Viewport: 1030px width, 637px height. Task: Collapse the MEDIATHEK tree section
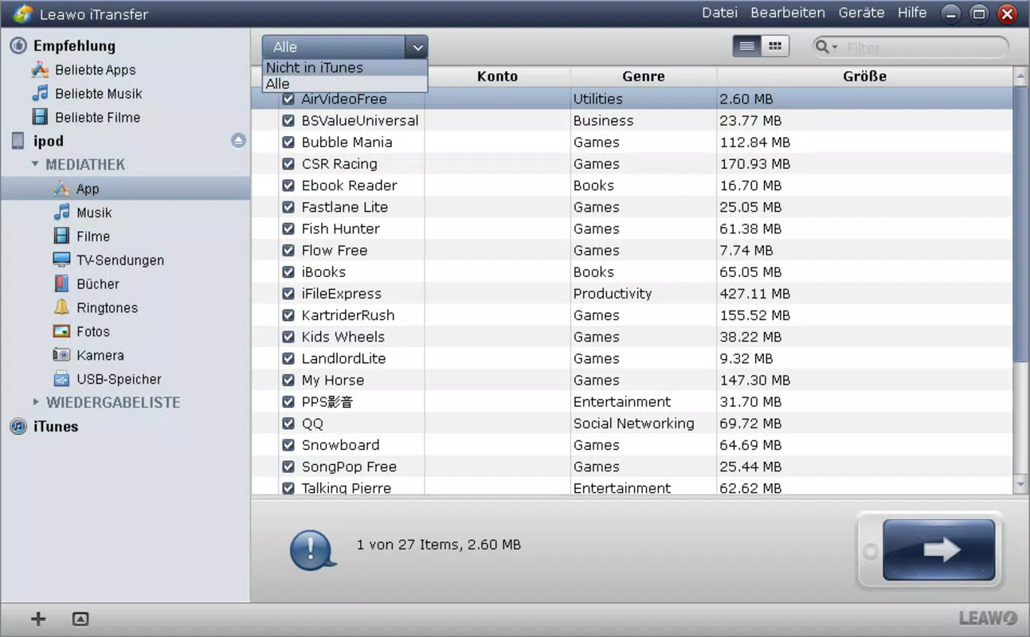click(35, 165)
